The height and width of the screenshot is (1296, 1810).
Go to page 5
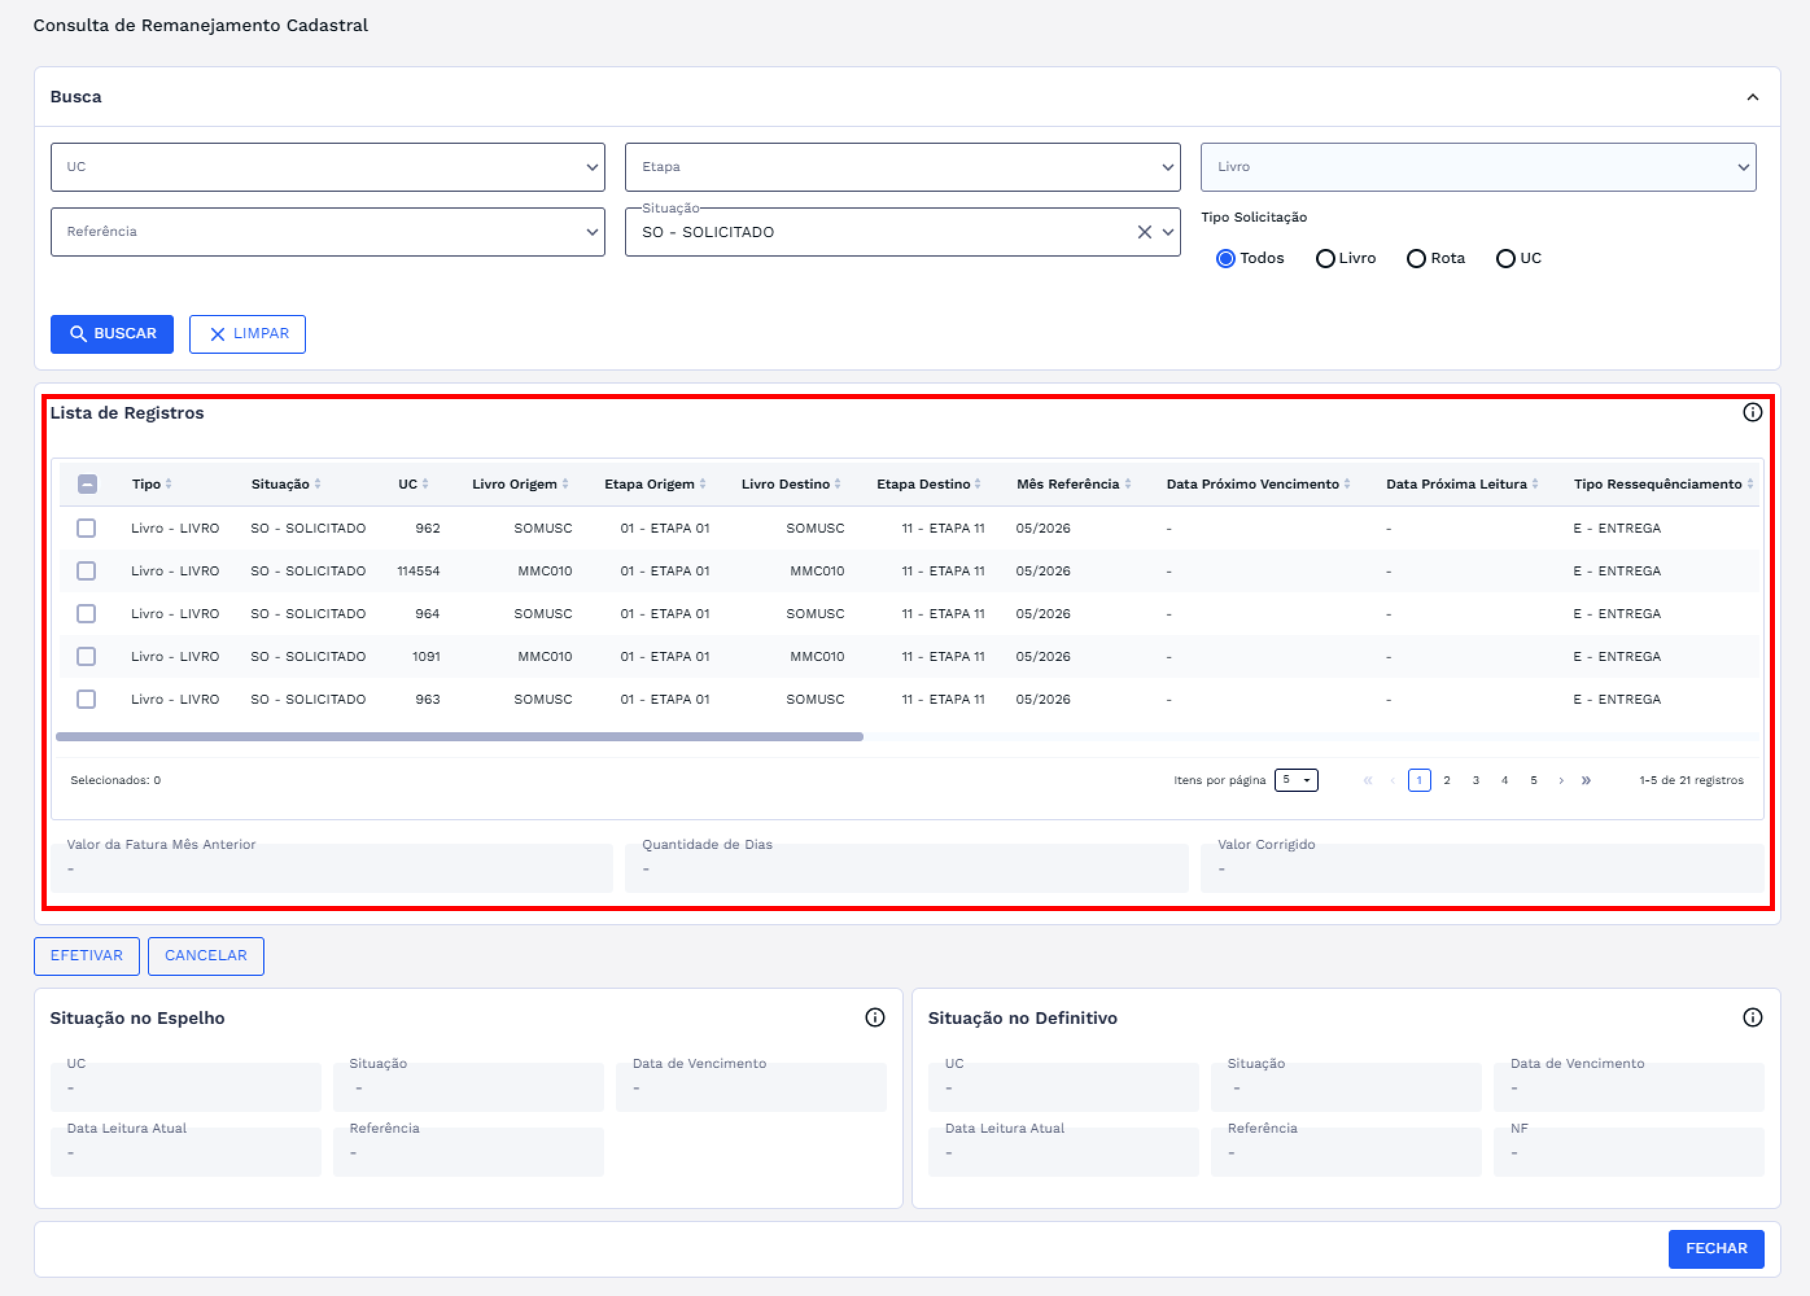pos(1533,780)
